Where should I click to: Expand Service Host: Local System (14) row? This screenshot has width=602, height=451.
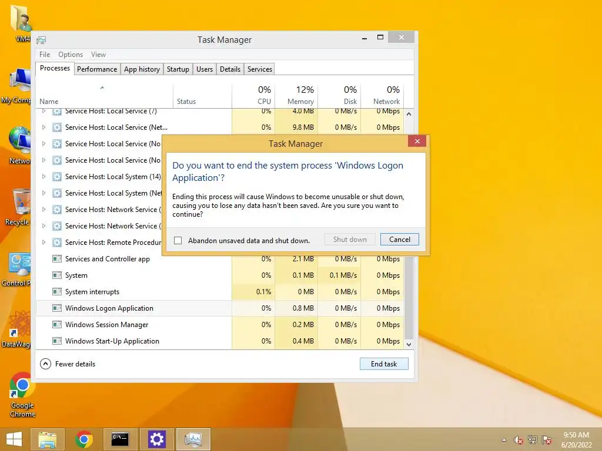(44, 176)
